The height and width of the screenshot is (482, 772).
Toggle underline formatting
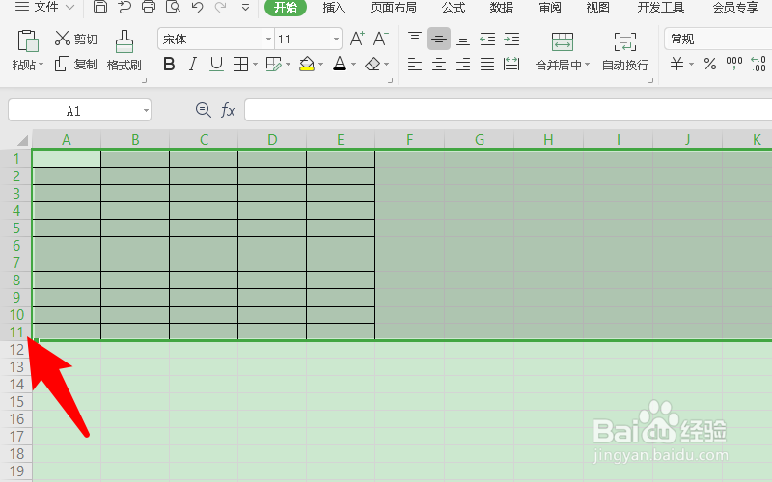tap(216, 64)
